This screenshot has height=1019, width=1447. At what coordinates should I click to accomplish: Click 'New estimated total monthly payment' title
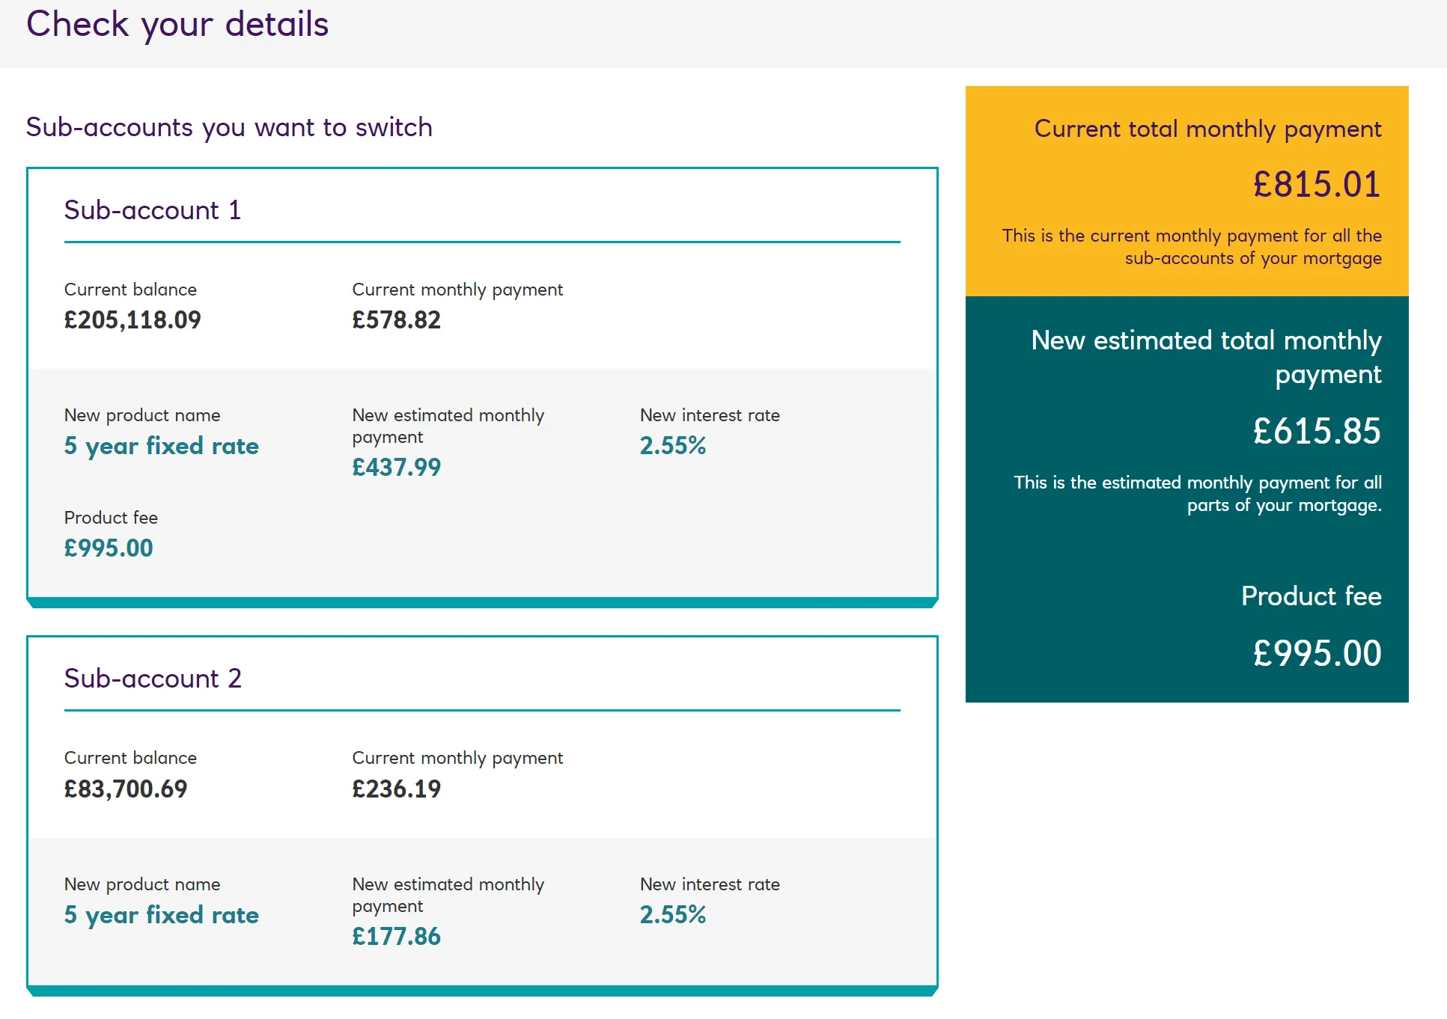coord(1207,357)
